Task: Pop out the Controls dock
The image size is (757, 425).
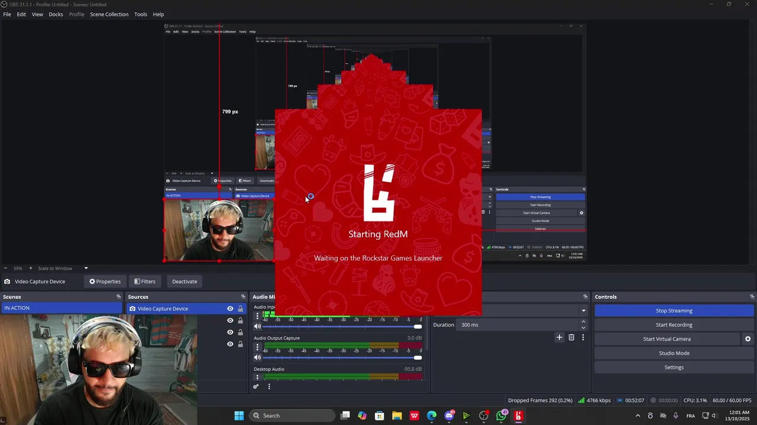Action: pyautogui.click(x=752, y=297)
